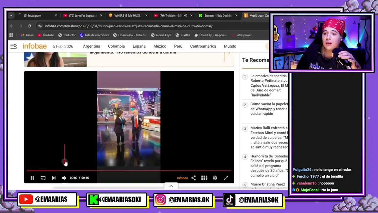
Task: Open Nexus Clips bookmark
Action: click(161, 35)
